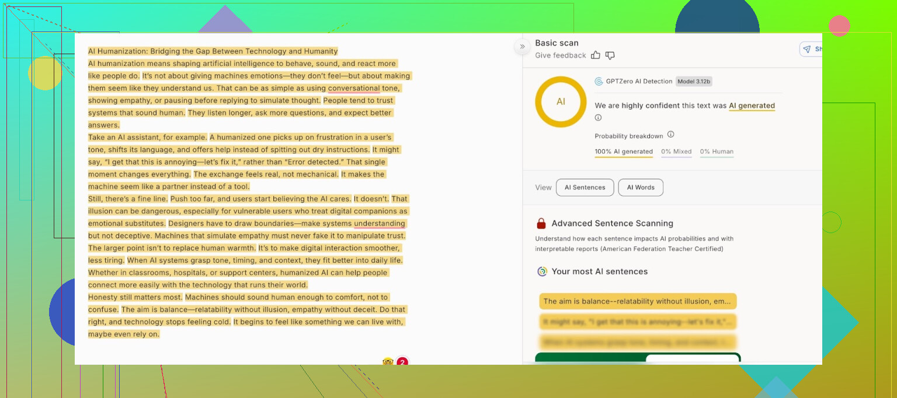897x398 pixels.
Task: Click the GPTZero AI Detection logo
Action: (599, 82)
